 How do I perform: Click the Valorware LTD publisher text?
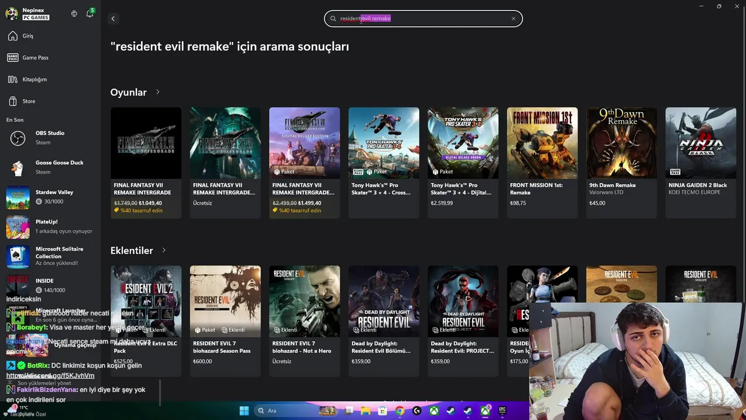(606, 192)
